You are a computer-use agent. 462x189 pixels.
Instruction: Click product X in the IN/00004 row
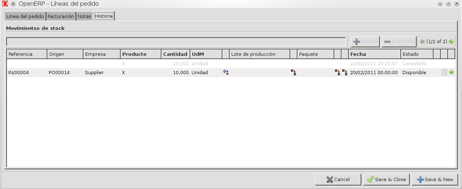click(123, 72)
